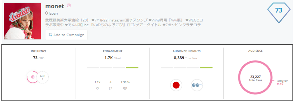Click the Audience Insights green progress bar

tap(206, 67)
